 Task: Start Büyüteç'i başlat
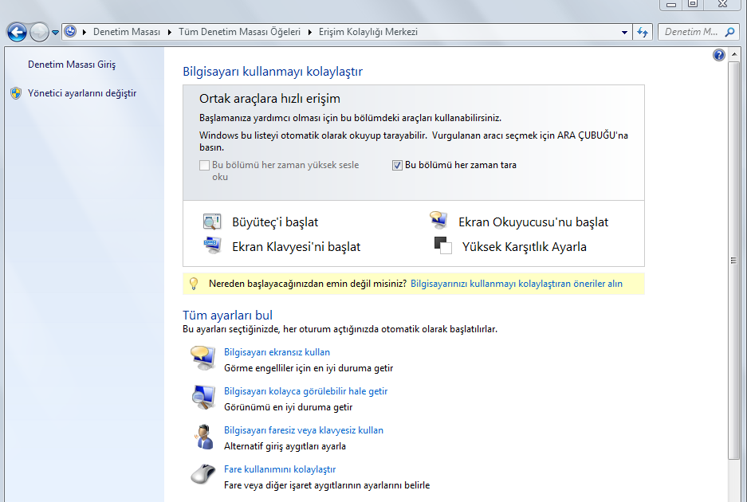click(x=275, y=222)
